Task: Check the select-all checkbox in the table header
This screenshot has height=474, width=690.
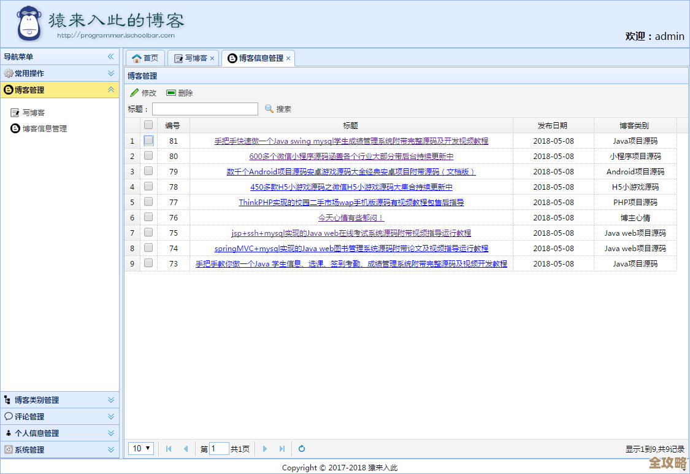Action: [x=147, y=125]
